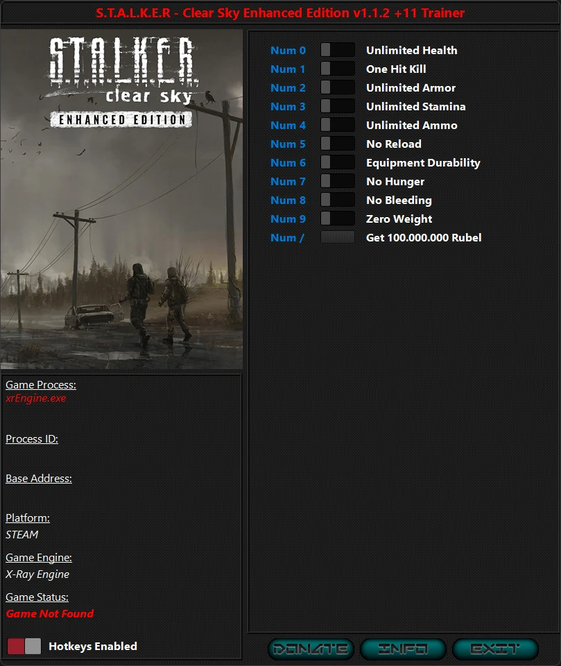Toggle the One Hit Kill switch
561x666 pixels.
[x=337, y=69]
